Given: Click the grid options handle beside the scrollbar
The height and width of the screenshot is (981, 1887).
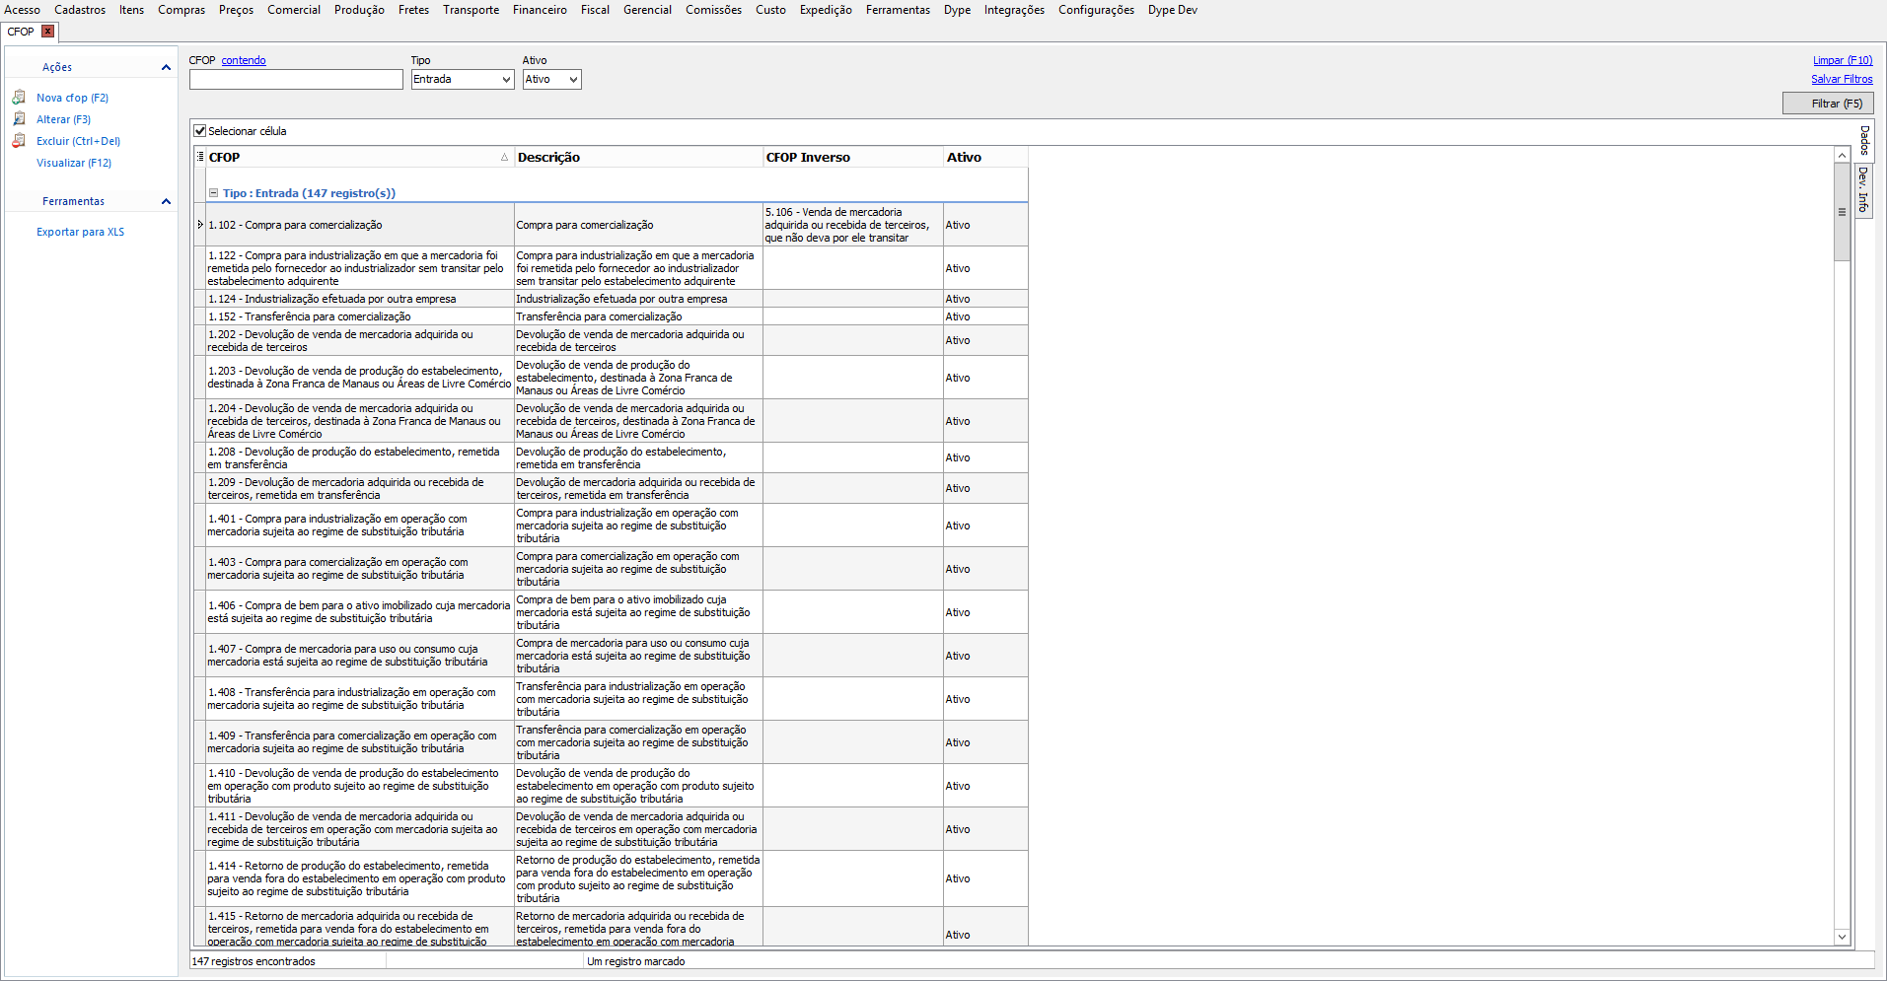Looking at the screenshot, I should [1842, 212].
